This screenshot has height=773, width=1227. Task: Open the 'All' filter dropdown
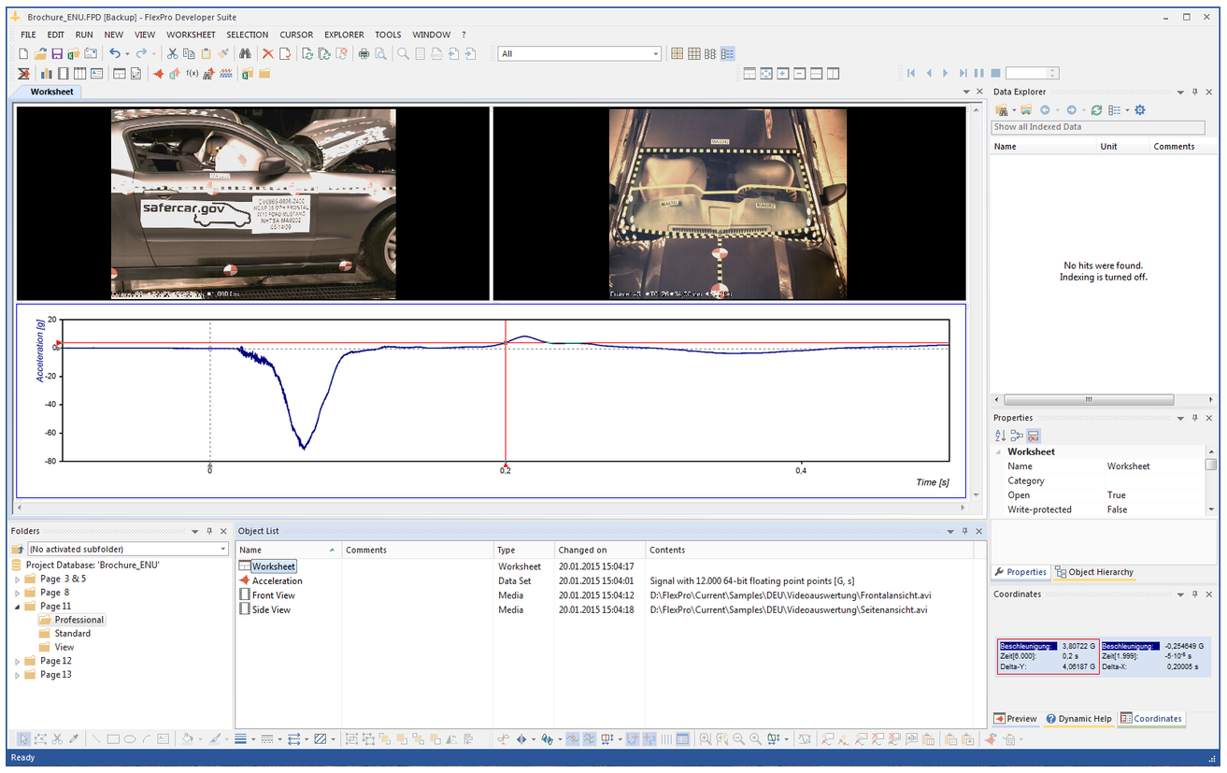coord(579,54)
